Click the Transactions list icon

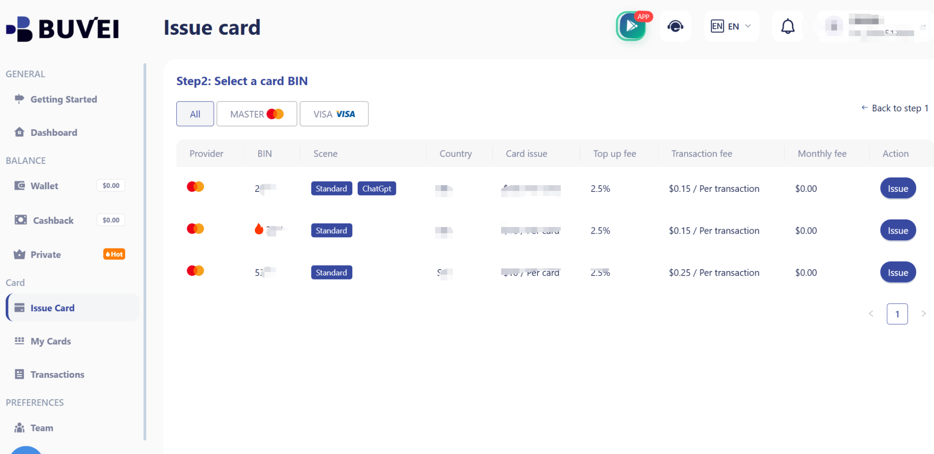coord(20,374)
